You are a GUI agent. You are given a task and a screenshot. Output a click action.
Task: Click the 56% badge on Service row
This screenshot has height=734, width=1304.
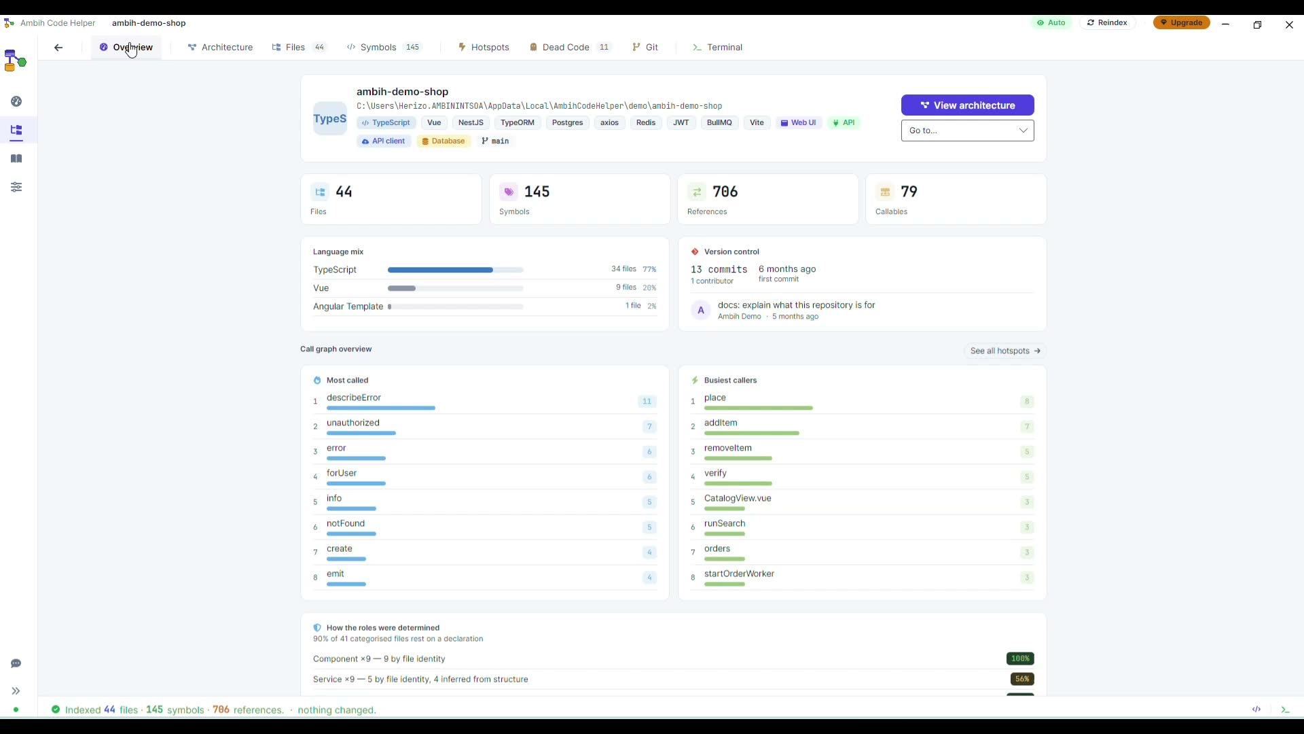pyautogui.click(x=1021, y=679)
